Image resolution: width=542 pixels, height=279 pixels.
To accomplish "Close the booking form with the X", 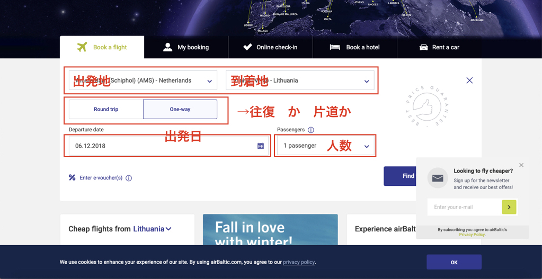I will click(469, 80).
